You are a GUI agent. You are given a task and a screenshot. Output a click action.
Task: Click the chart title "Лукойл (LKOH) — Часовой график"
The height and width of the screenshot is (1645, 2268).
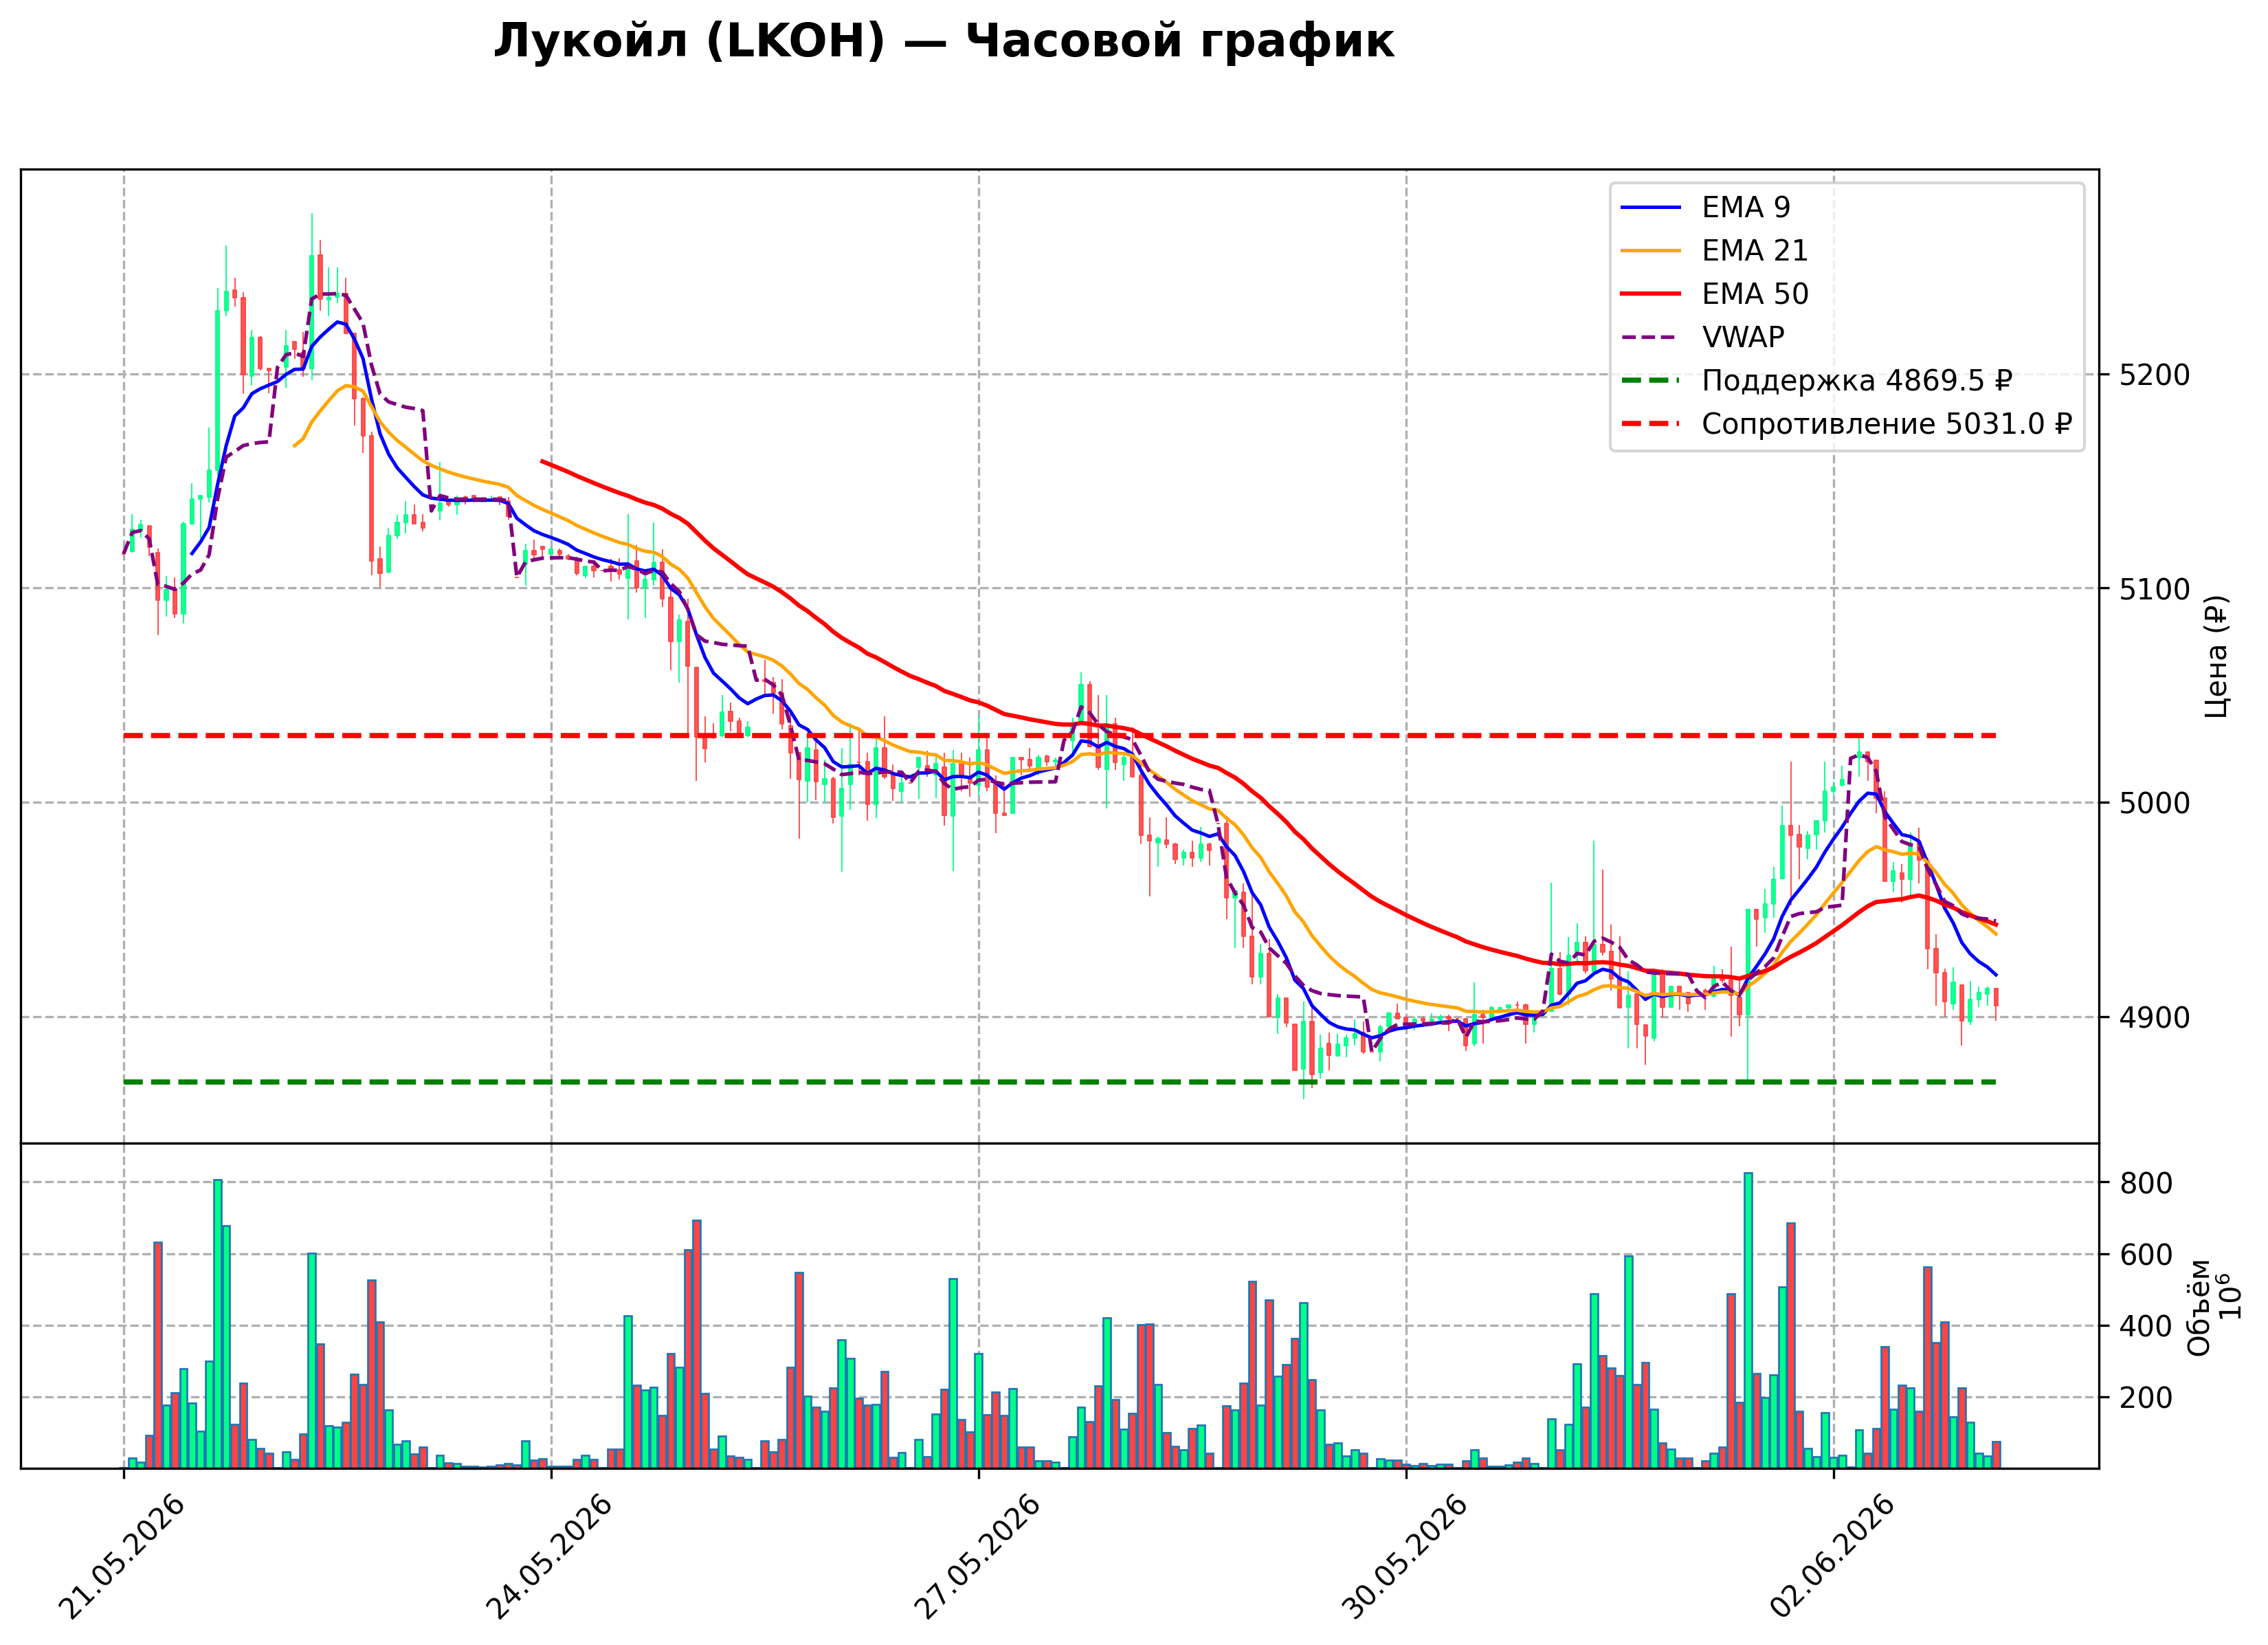pyautogui.click(x=943, y=42)
